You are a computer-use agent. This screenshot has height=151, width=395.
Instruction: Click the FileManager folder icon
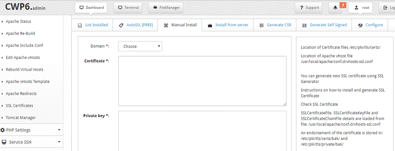(x=155, y=8)
